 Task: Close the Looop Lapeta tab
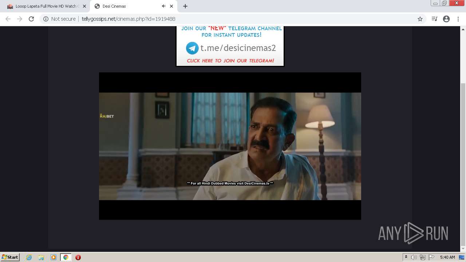(84, 6)
